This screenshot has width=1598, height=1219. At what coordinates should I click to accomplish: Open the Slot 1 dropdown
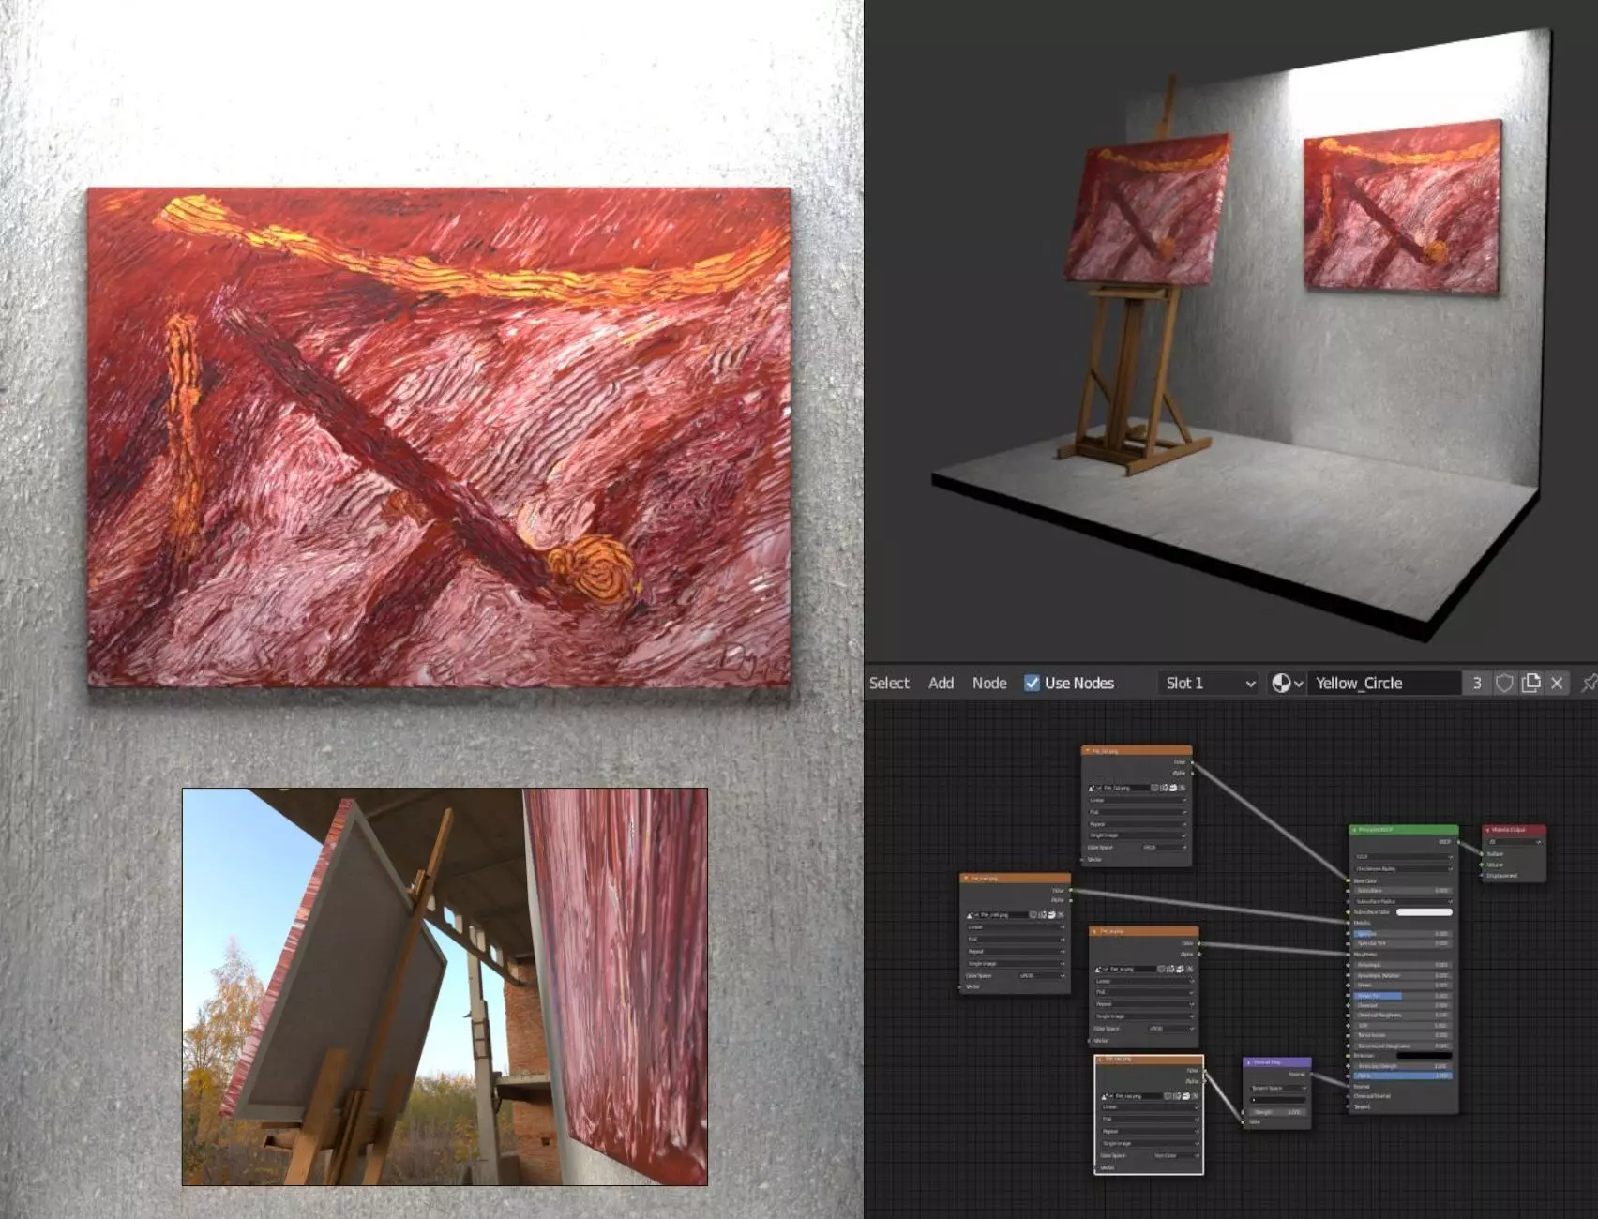1208,683
